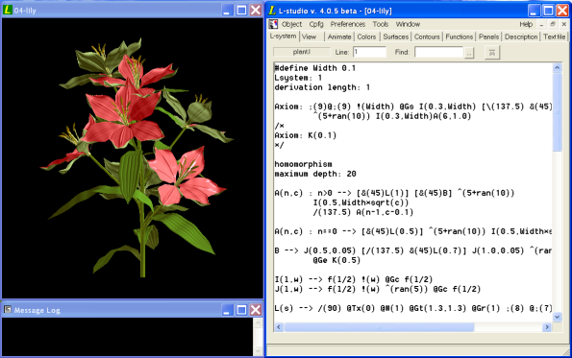Click the editor vertical scrollbar thumb
This screenshot has height=358, width=572.
pos(557,111)
